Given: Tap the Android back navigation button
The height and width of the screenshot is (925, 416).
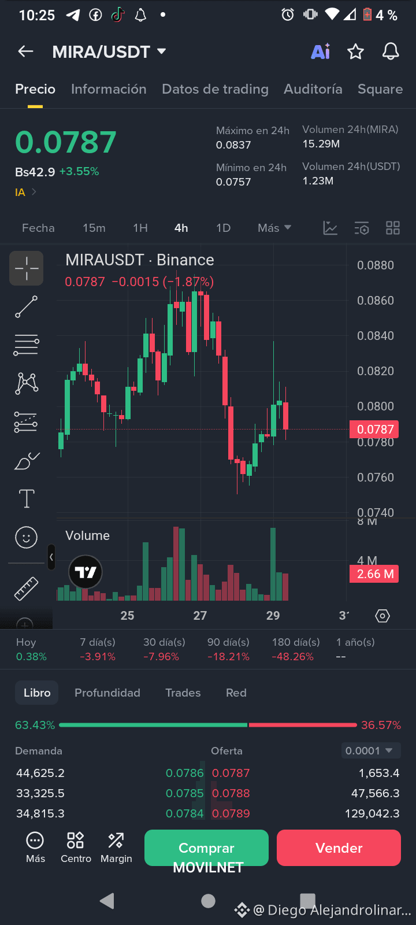Looking at the screenshot, I should point(107,901).
